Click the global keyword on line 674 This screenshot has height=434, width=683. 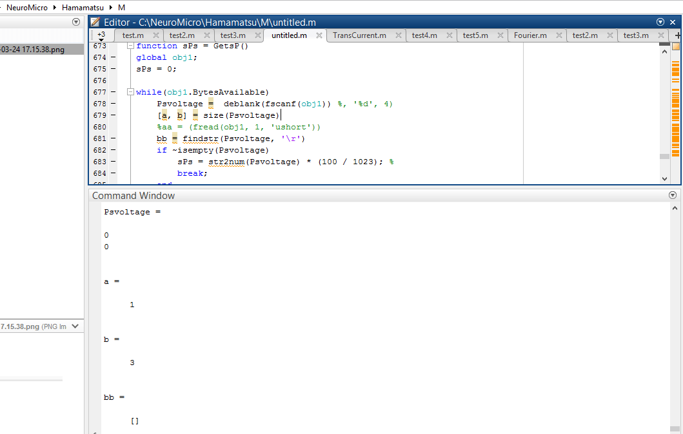151,57
